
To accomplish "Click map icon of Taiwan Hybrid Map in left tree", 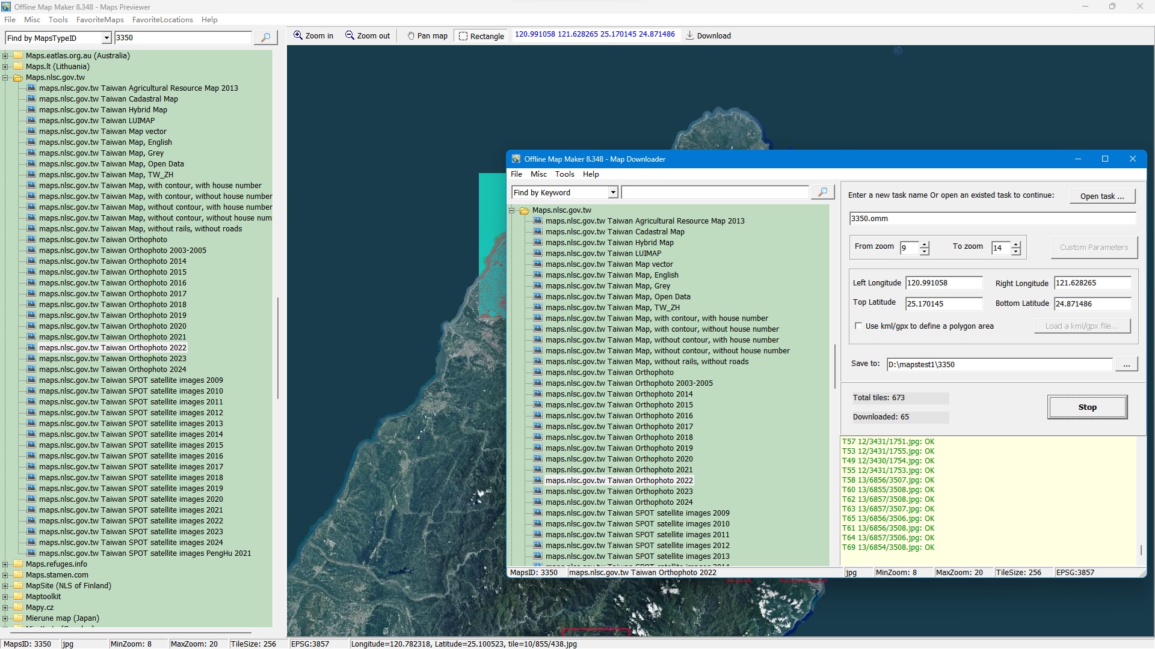I will (x=31, y=109).
